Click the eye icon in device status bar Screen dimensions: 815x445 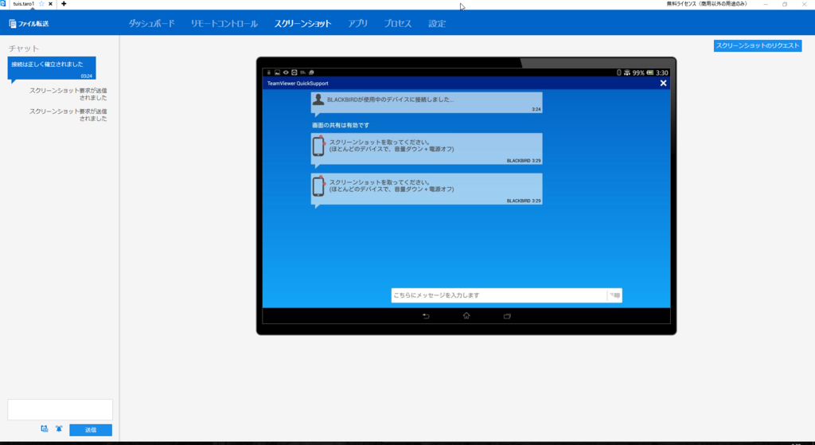286,72
